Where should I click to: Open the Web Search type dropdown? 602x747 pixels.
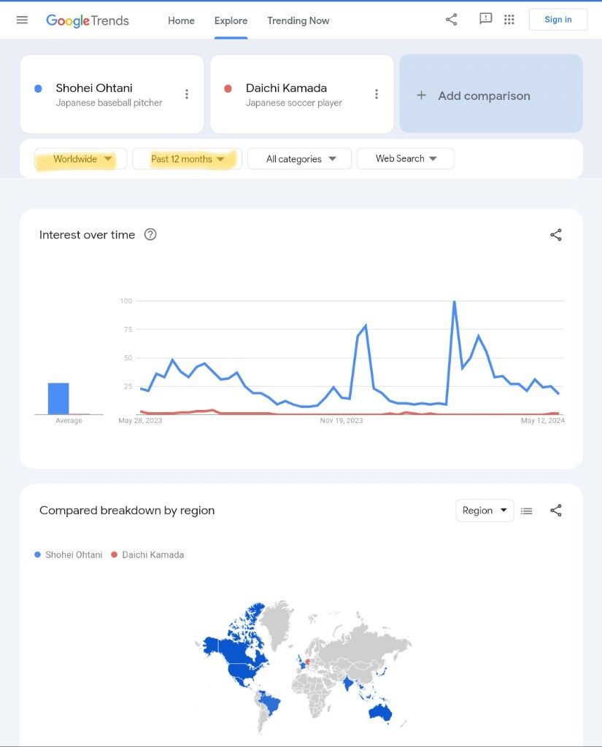coord(406,158)
